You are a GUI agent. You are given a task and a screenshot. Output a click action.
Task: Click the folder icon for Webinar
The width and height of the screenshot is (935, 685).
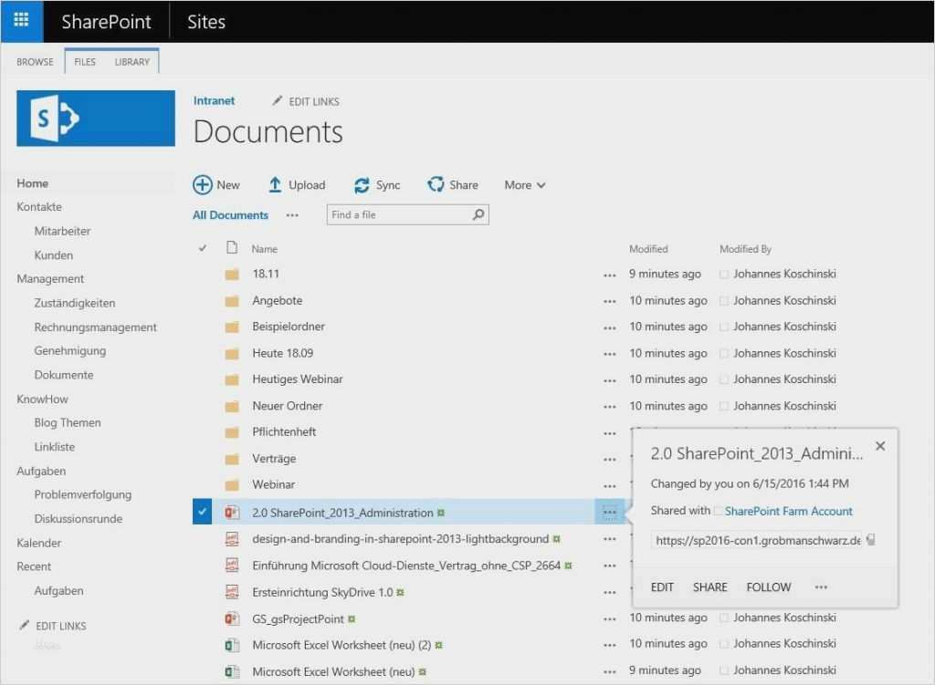(232, 485)
